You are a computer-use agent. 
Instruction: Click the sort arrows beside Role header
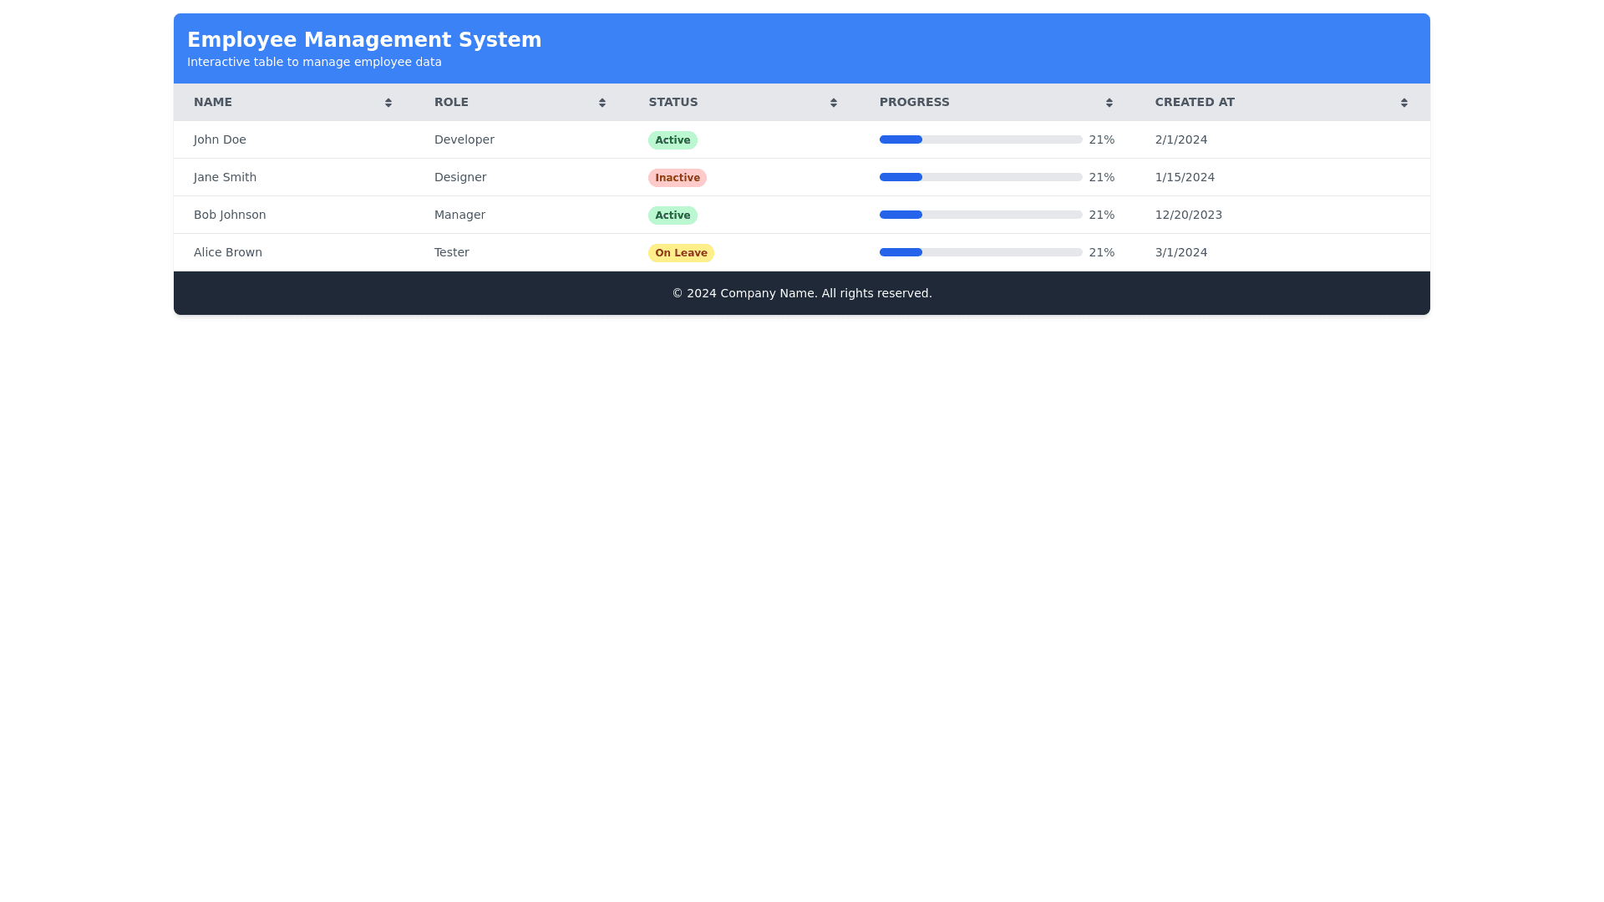point(602,103)
